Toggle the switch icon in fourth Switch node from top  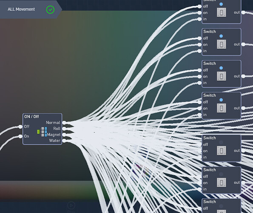pyautogui.click(x=222, y=108)
